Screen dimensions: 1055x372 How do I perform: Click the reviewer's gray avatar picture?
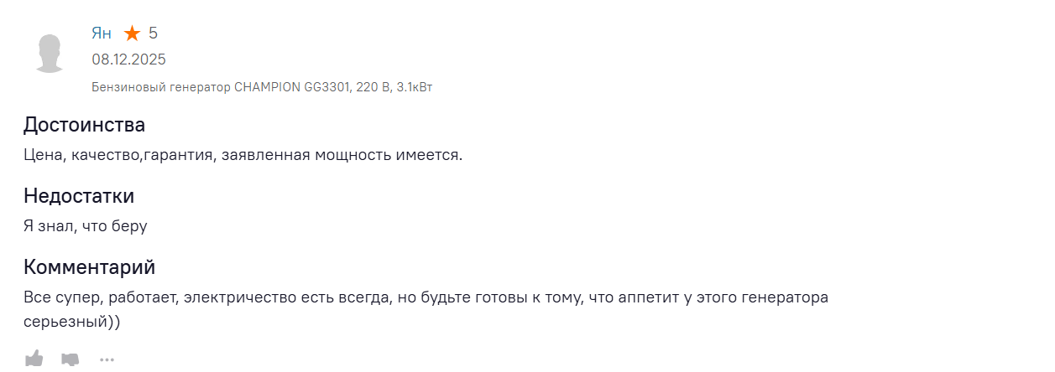coord(50,54)
